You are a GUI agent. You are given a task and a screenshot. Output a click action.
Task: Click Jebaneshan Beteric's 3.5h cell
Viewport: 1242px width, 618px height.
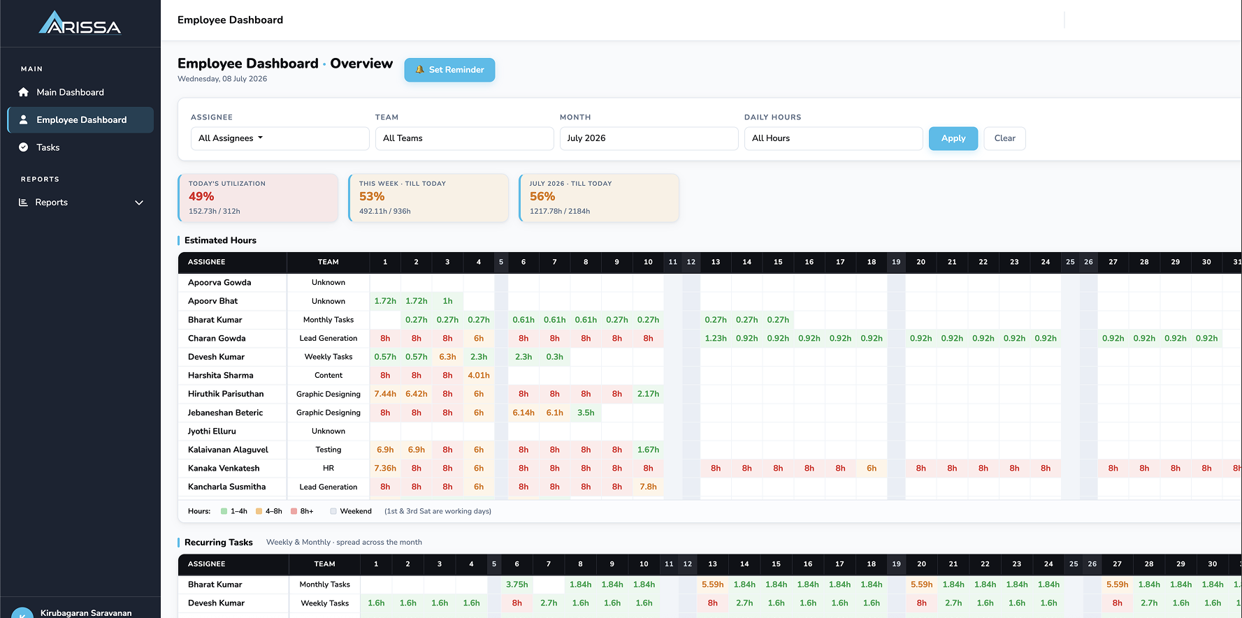(586, 413)
